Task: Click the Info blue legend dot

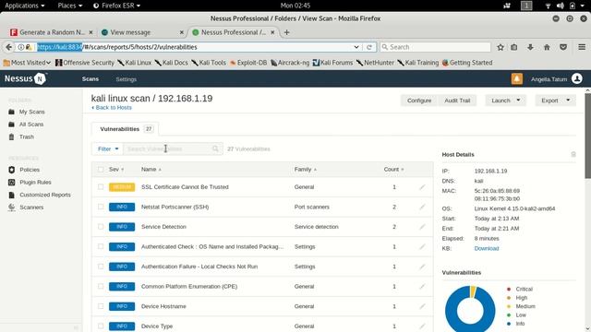Action: (509, 324)
